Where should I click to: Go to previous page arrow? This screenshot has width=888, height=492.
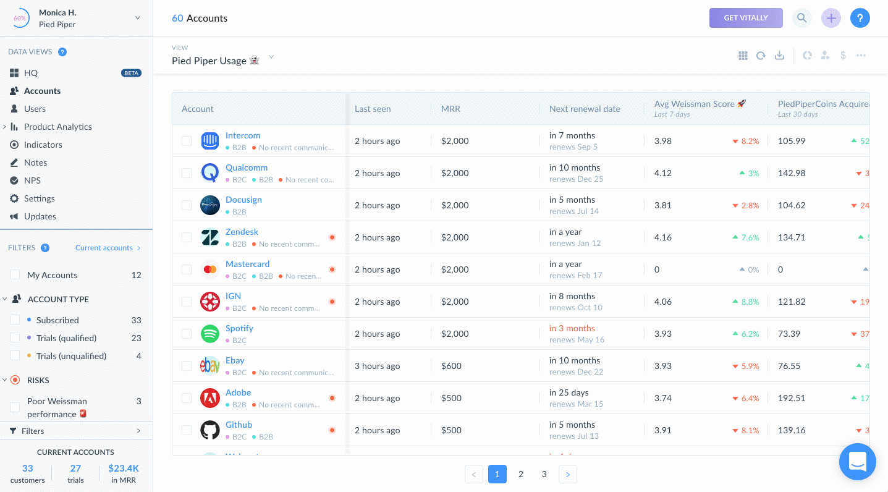point(474,474)
